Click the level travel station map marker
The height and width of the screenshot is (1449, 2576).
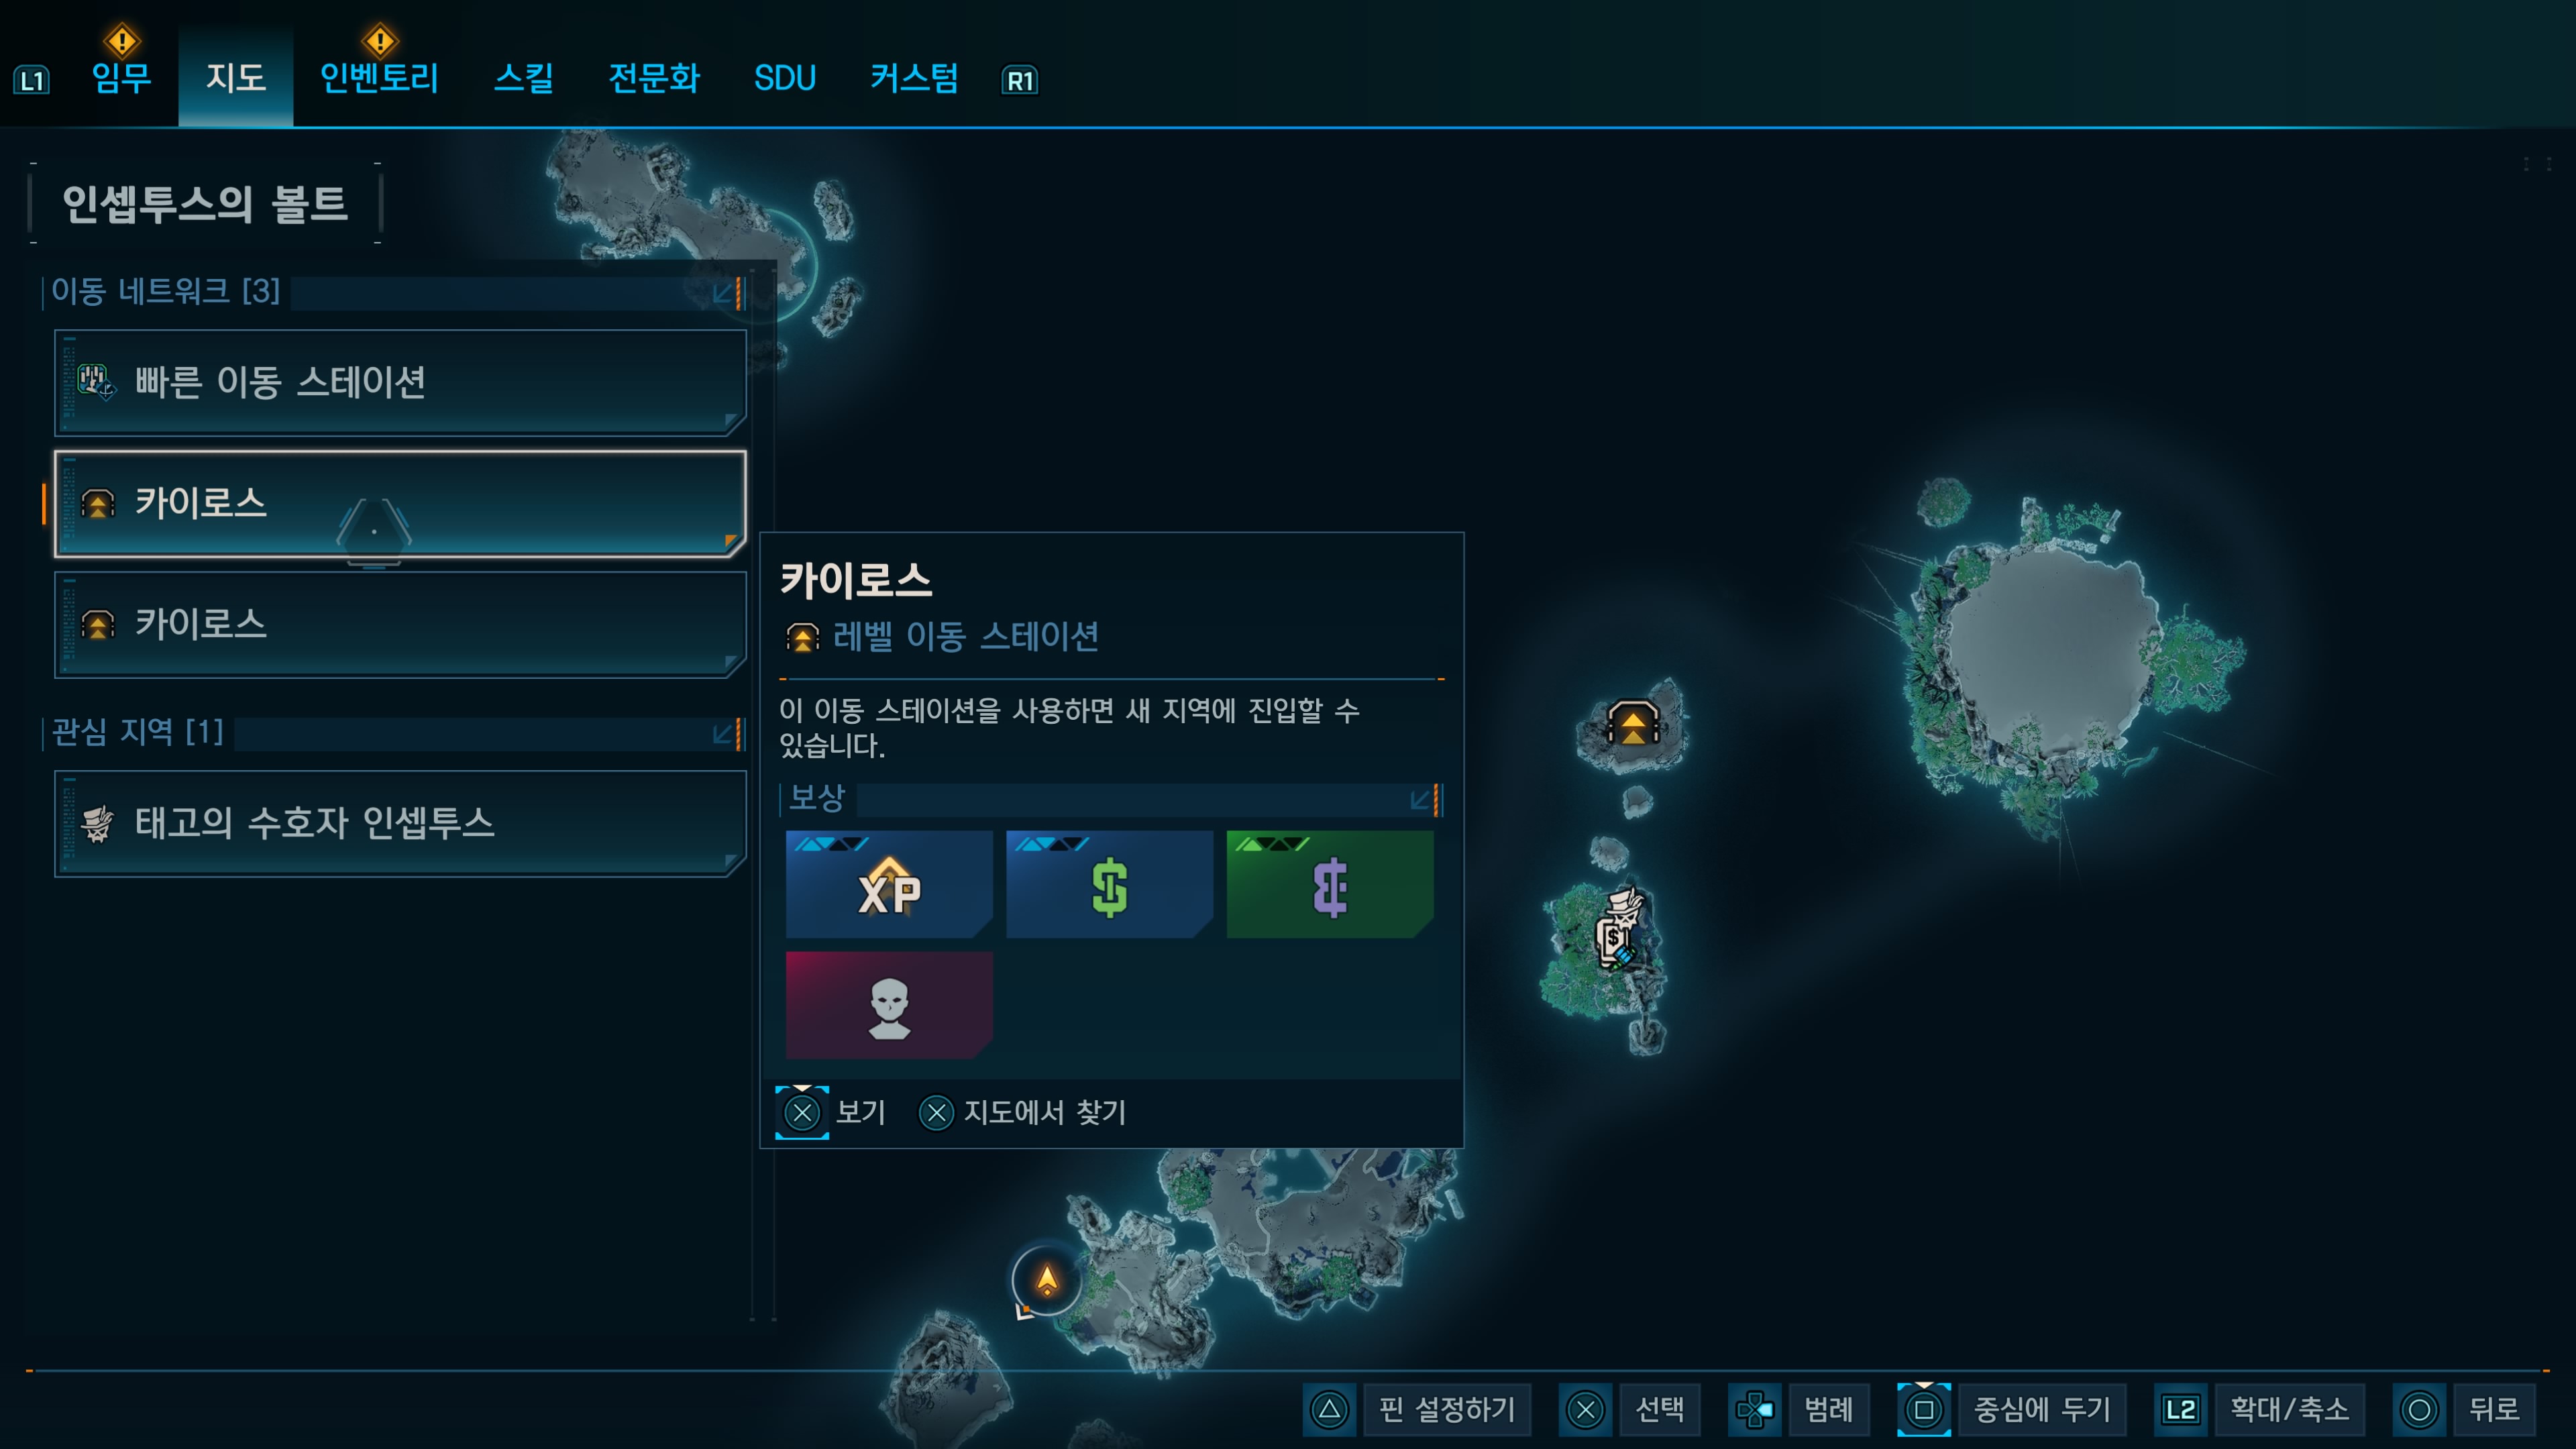click(1633, 722)
